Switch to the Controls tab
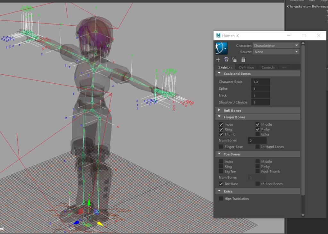328x234 pixels. coord(268,67)
